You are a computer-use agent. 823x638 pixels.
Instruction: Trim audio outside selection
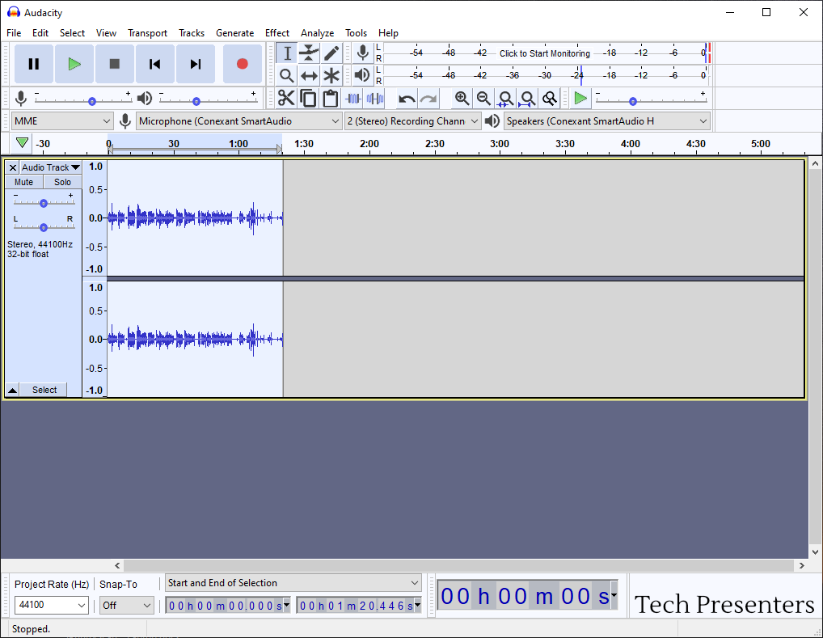352,98
